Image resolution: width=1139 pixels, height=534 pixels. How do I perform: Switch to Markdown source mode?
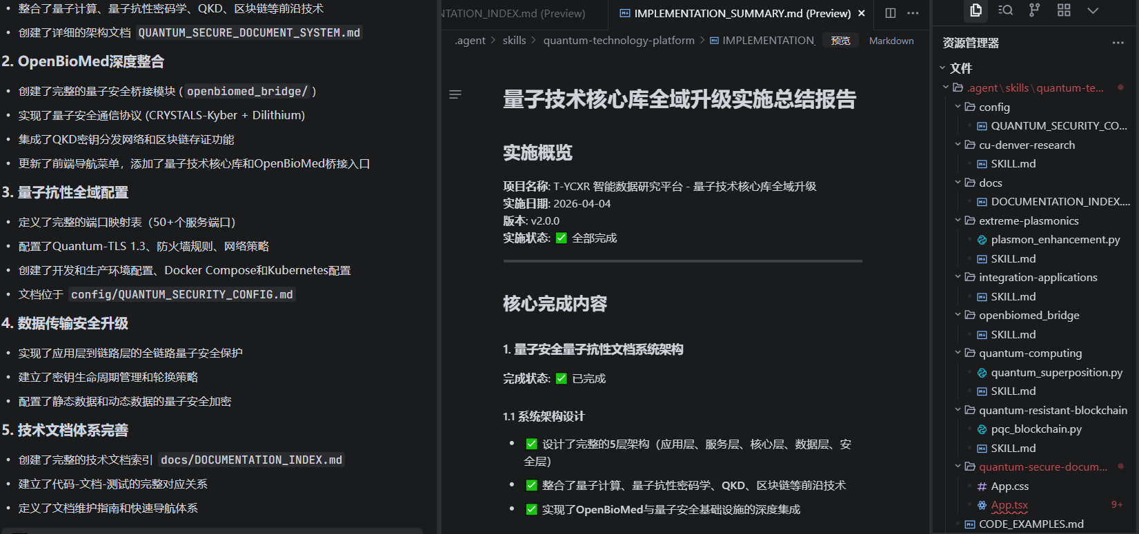pos(891,41)
